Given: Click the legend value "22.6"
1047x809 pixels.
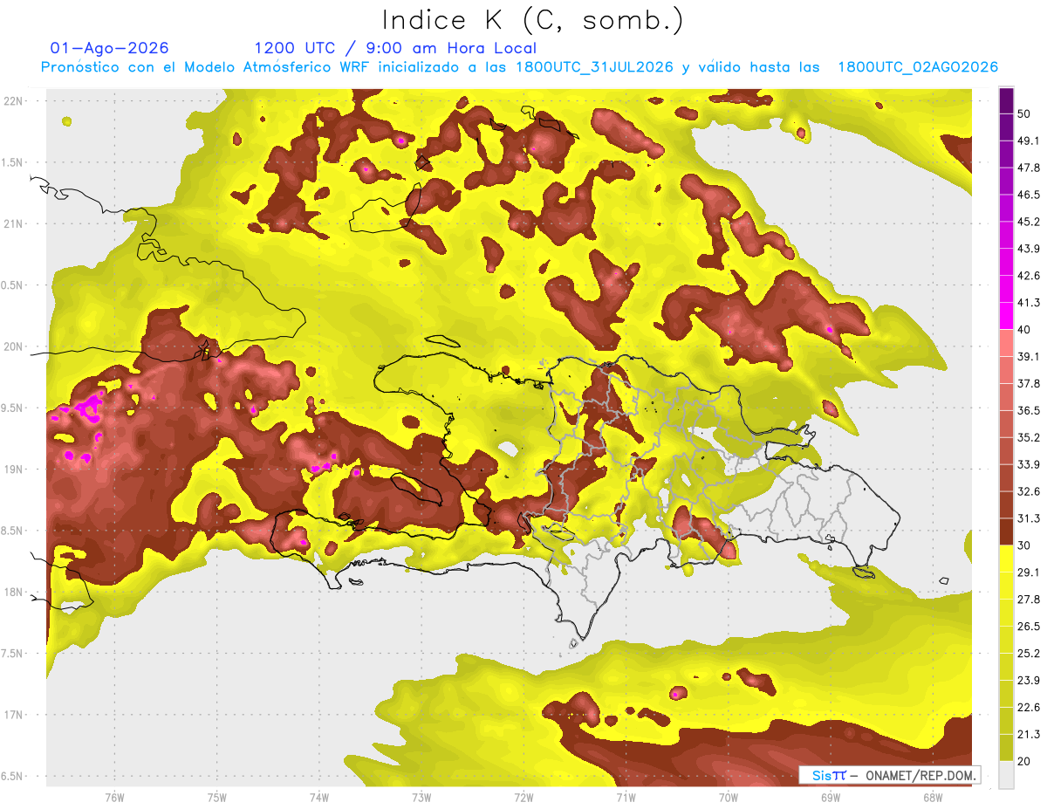Looking at the screenshot, I should click(x=1029, y=708).
